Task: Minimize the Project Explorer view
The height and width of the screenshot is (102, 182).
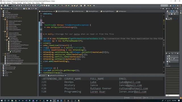Action: 34,8
